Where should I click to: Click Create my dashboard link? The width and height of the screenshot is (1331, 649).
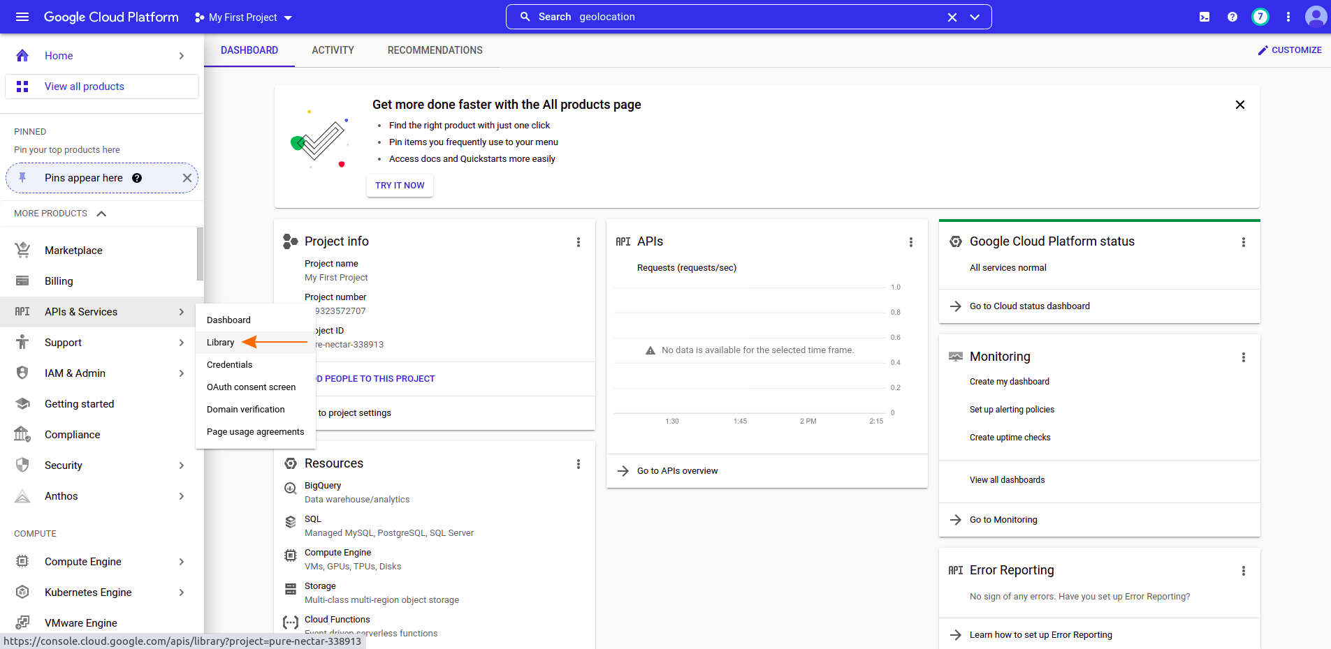click(1009, 382)
